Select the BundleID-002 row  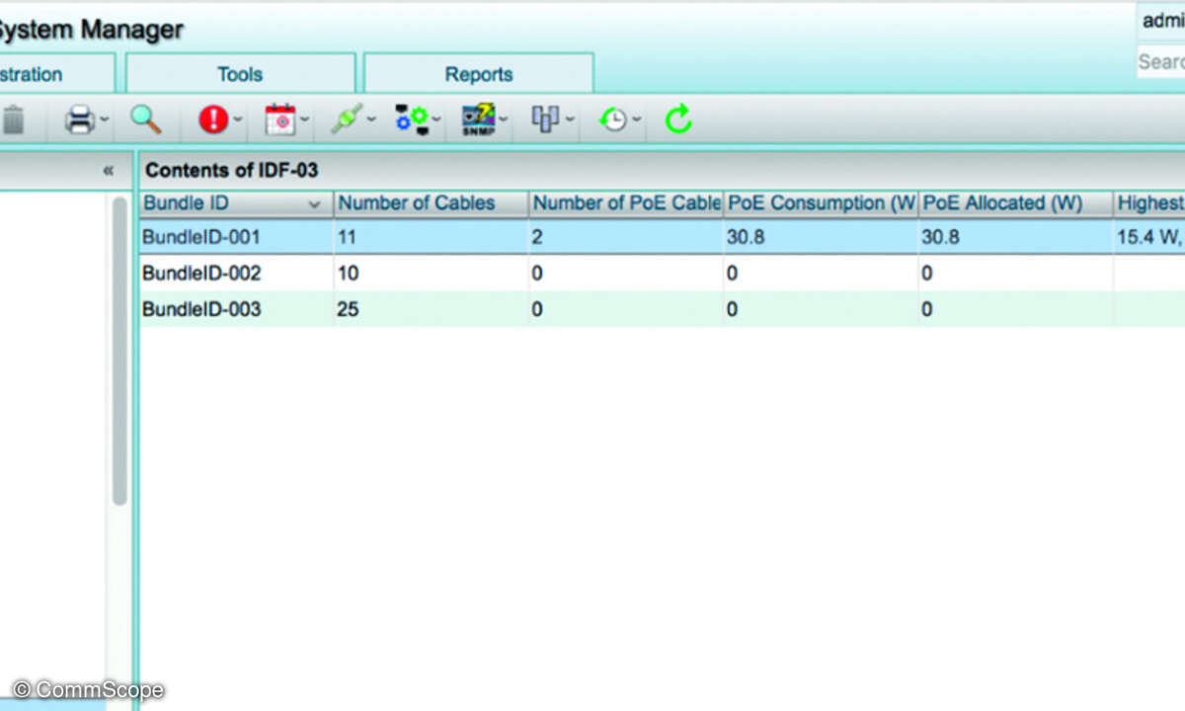click(662, 273)
